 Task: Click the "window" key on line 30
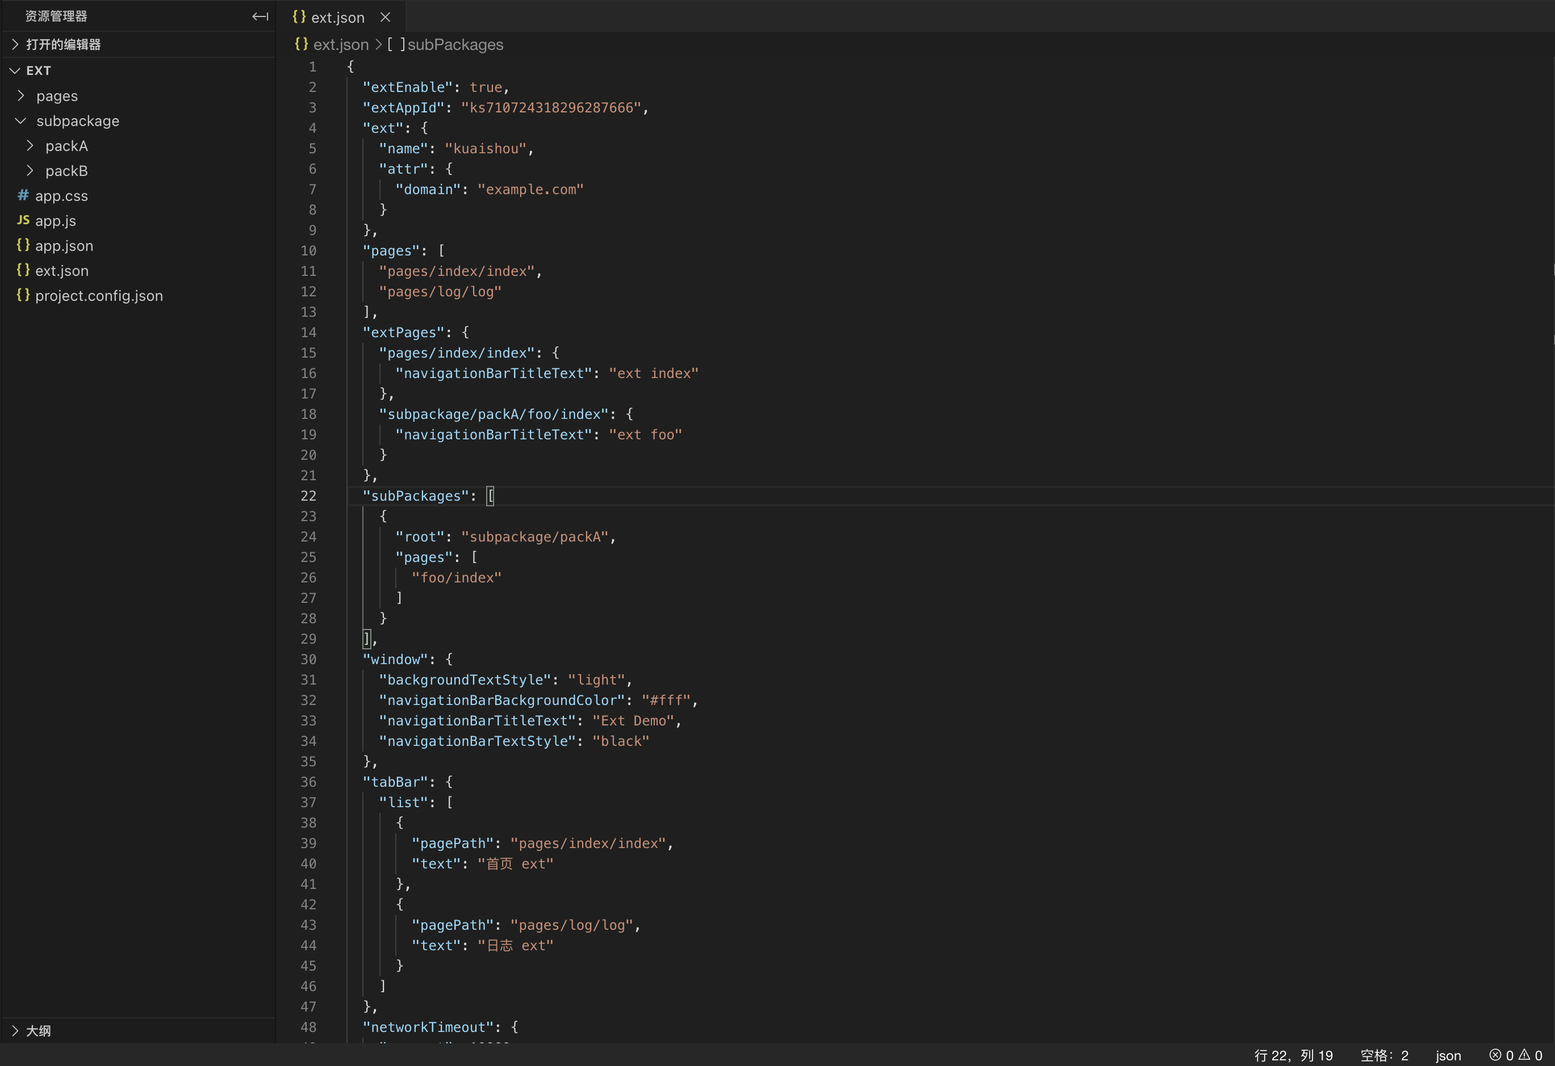(395, 660)
